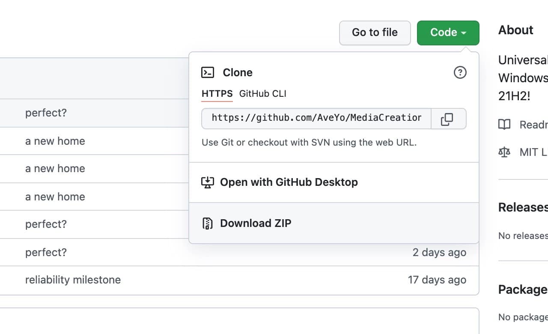The width and height of the screenshot is (548, 334).
Task: Click the '17 days ago' timestamp
Action: (x=437, y=280)
